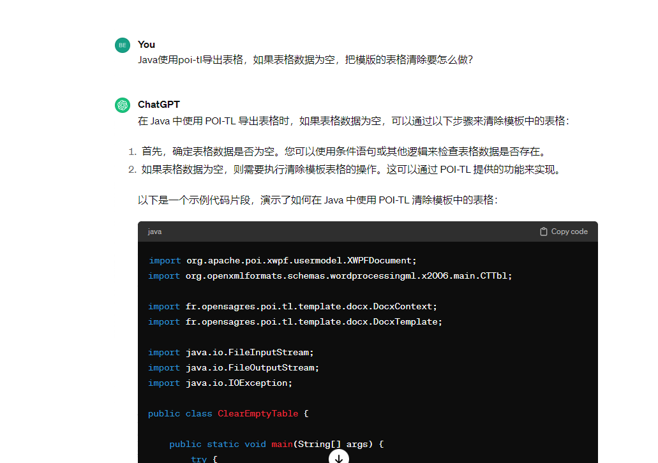This screenshot has height=463, width=658.
Task: Click the "ChatGPT" sender name
Action: click(x=159, y=105)
